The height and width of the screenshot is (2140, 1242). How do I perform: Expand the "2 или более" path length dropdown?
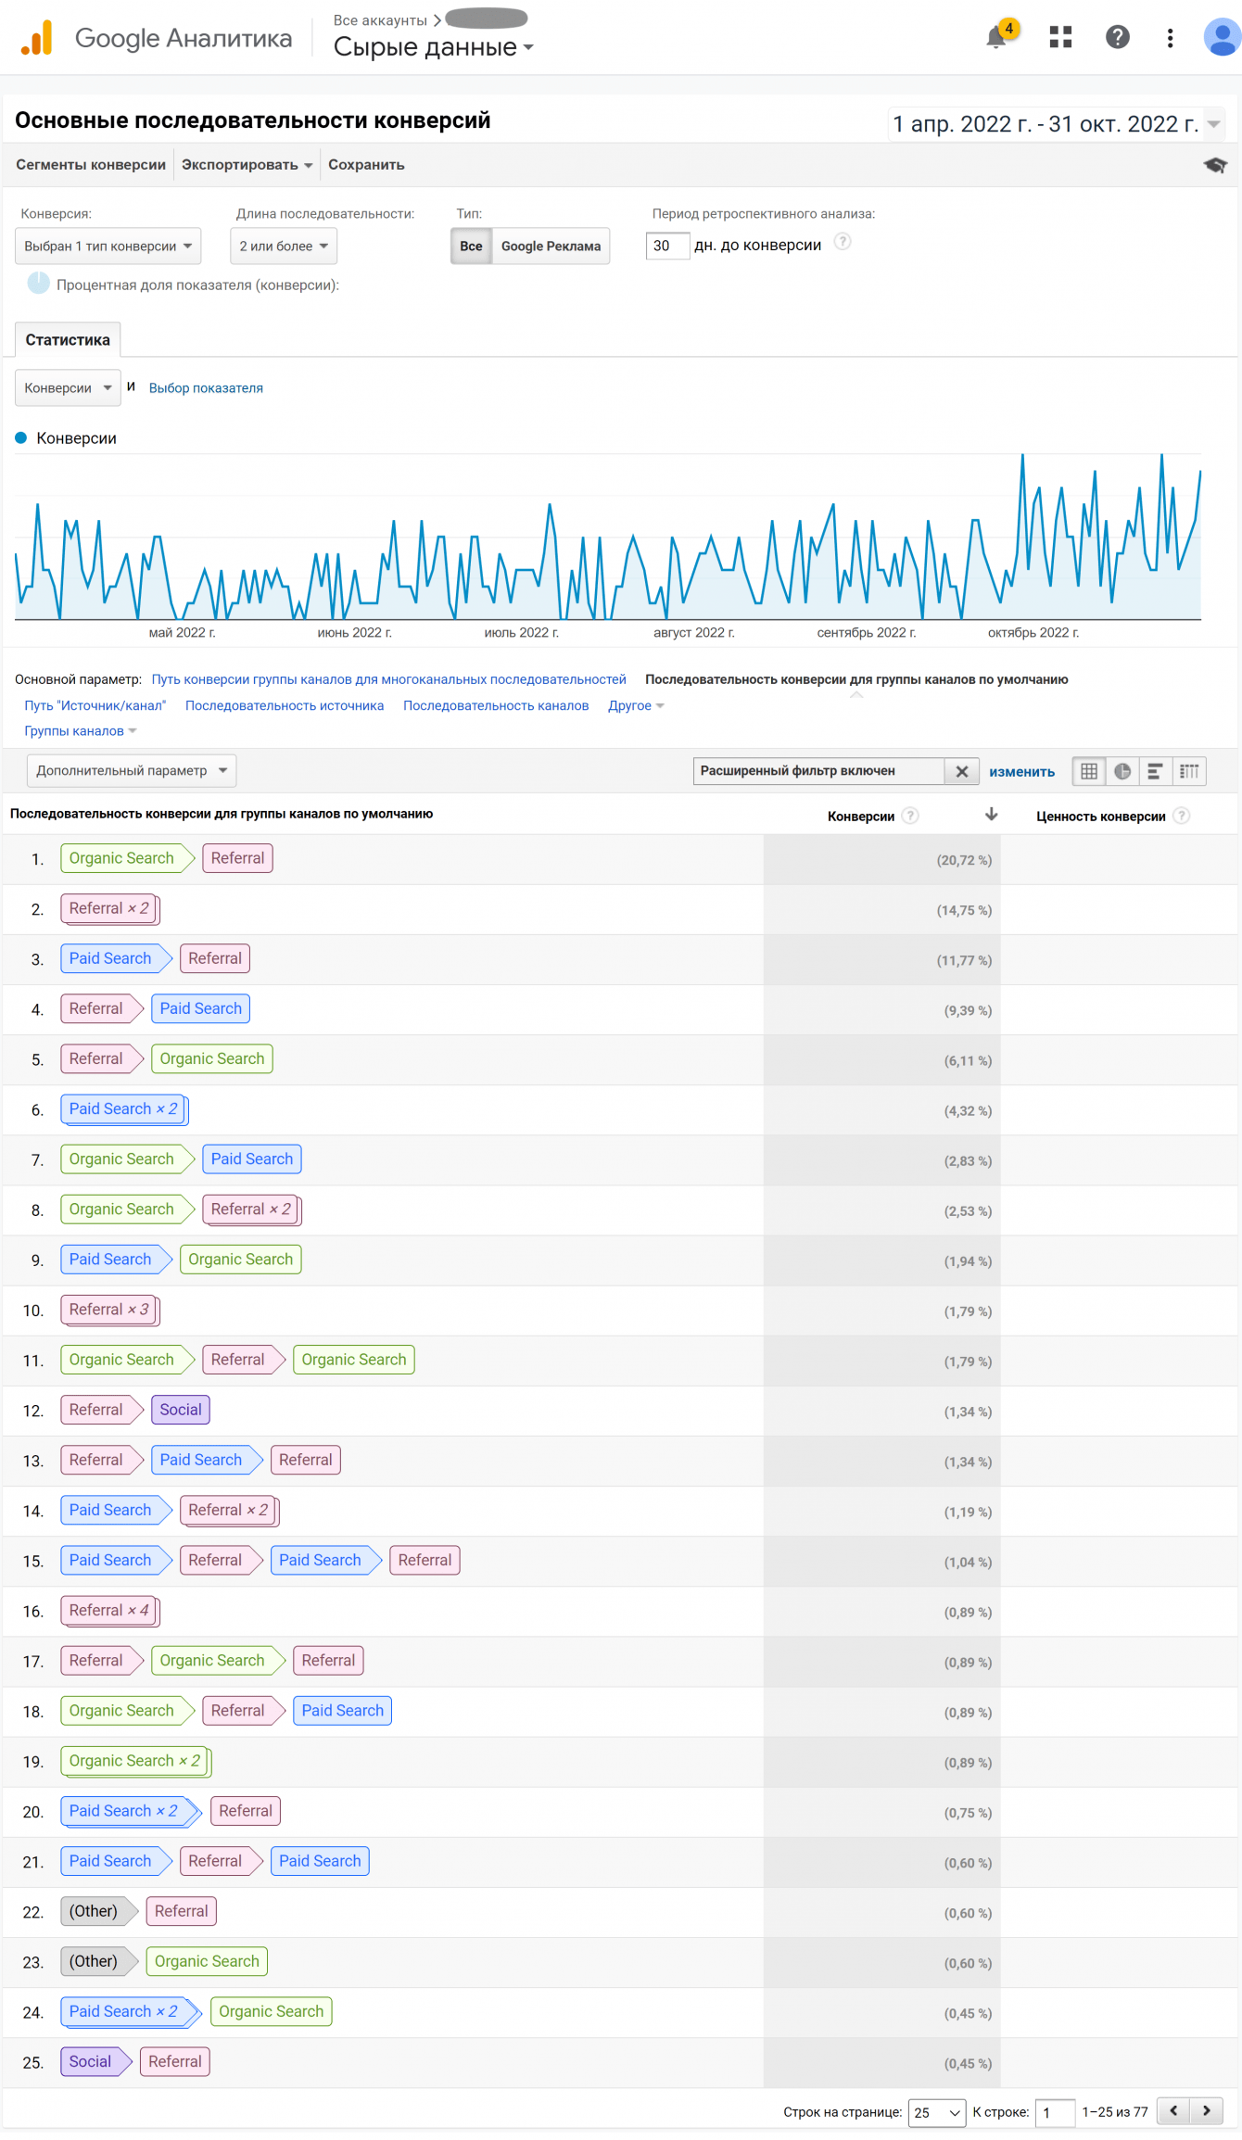(283, 247)
